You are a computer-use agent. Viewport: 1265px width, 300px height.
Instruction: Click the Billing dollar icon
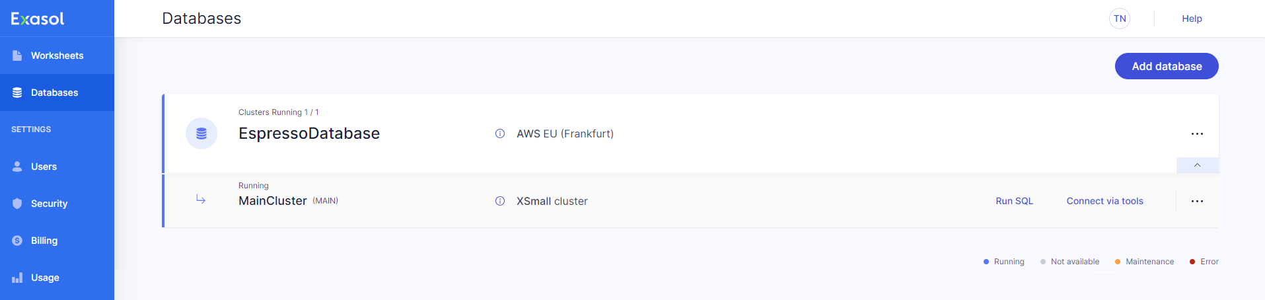click(x=17, y=241)
